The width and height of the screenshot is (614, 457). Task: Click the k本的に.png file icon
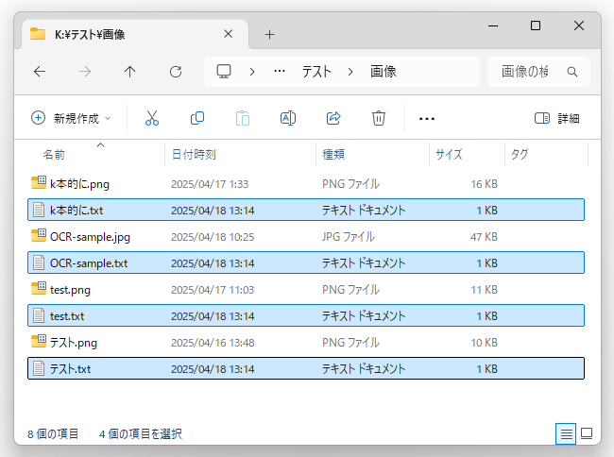point(39,183)
